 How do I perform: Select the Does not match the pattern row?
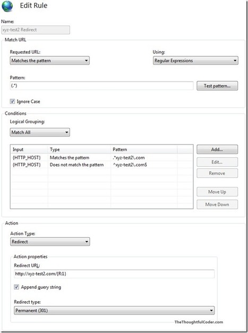(102, 165)
